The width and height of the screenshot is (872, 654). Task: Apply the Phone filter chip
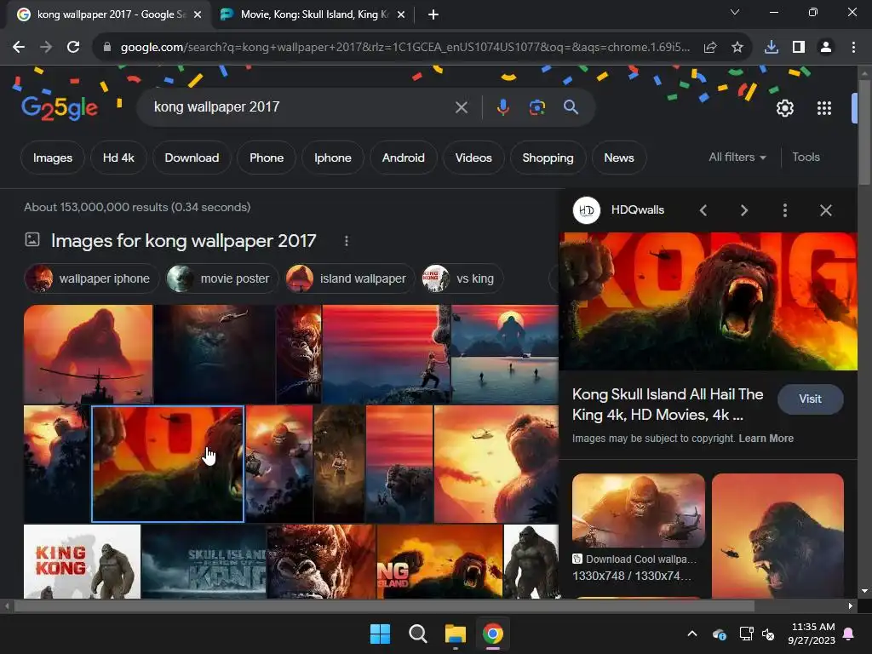point(267,158)
